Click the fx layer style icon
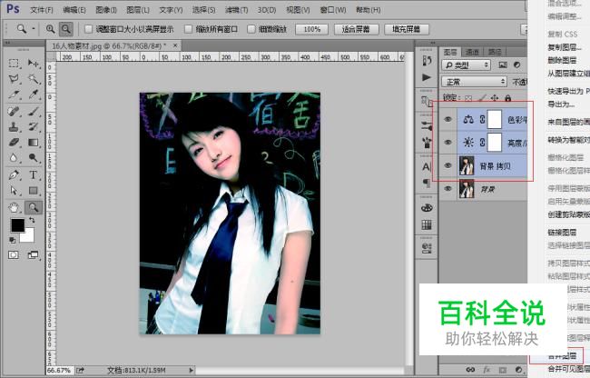This screenshot has height=378, width=590. [487, 370]
